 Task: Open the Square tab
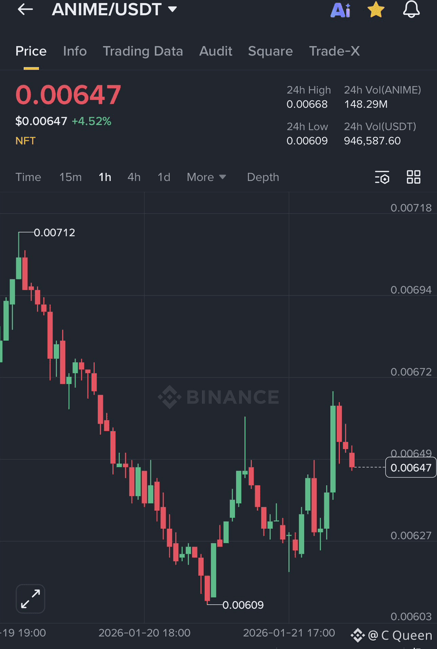tap(270, 51)
